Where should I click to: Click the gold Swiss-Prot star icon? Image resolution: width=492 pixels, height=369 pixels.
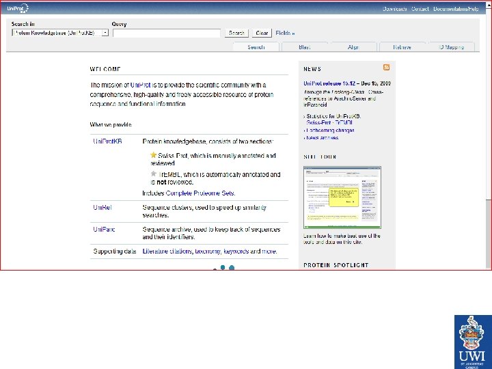(154, 155)
